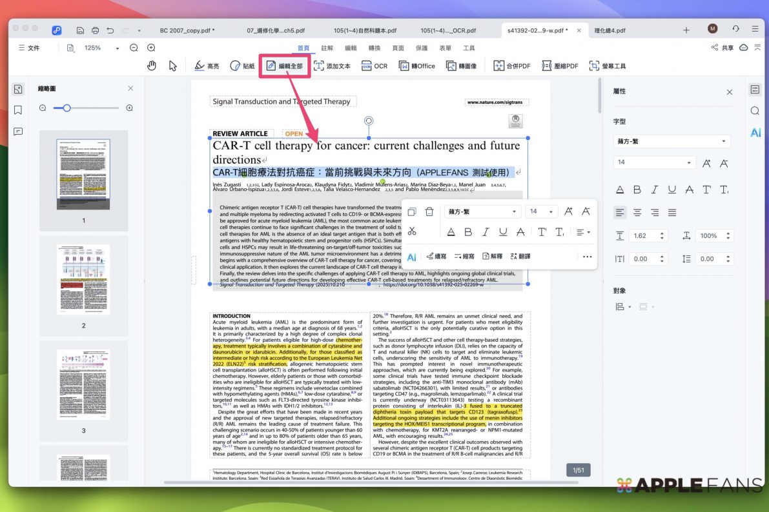Toggle italic in the properties panel
Screen dimensions: 769x512
pyautogui.click(x=655, y=190)
